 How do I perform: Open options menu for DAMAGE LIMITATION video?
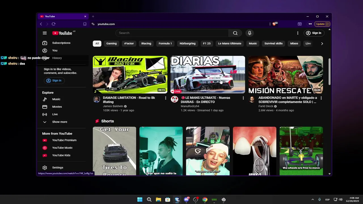point(166,98)
